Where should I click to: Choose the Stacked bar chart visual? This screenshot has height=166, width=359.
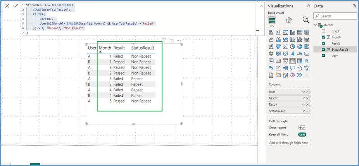[271, 32]
